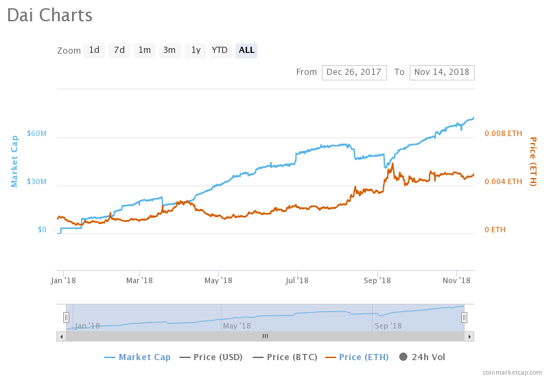Toggle 24h Vol series in legend
549x378 pixels.
click(x=422, y=357)
